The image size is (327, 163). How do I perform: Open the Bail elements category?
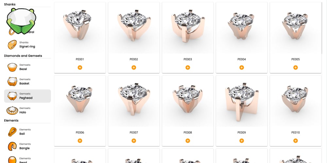[x=27, y=132]
